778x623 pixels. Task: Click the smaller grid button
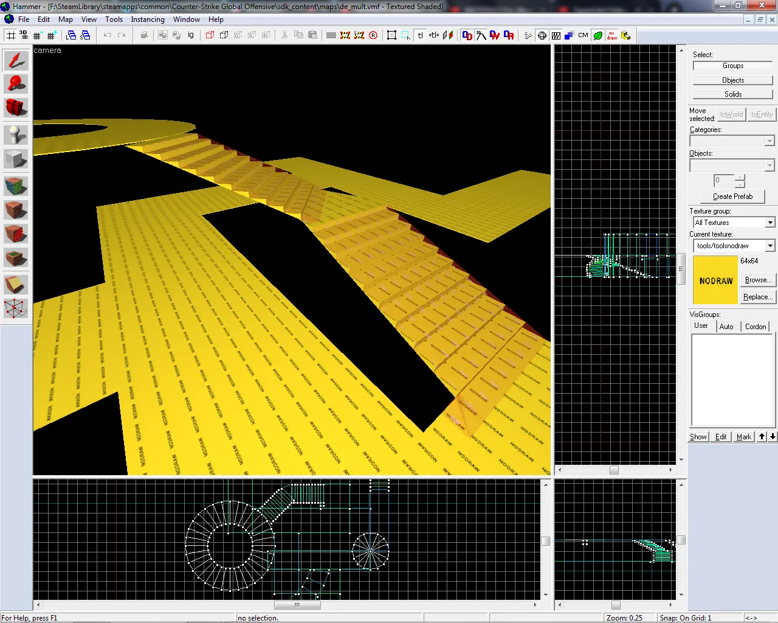click(x=37, y=35)
